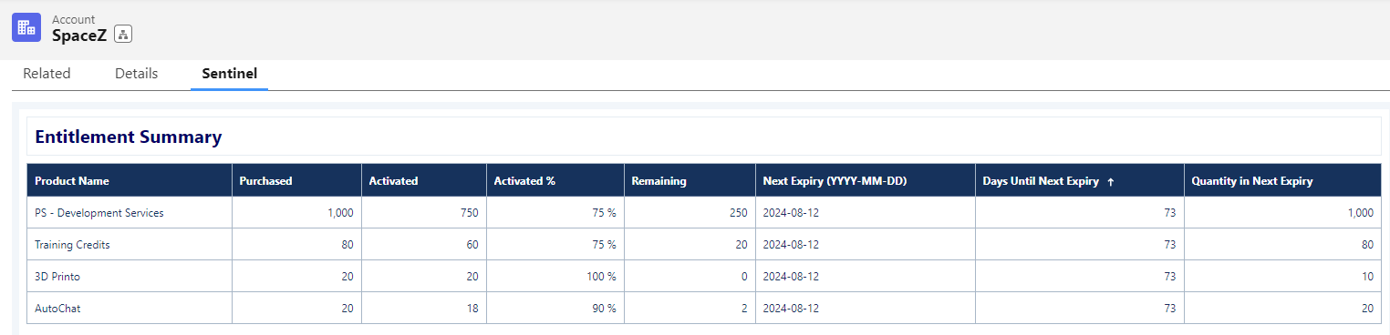Select the 100 % activated cell for 3D Printo
Viewport: 1390px width, 335px height.
tap(555, 276)
